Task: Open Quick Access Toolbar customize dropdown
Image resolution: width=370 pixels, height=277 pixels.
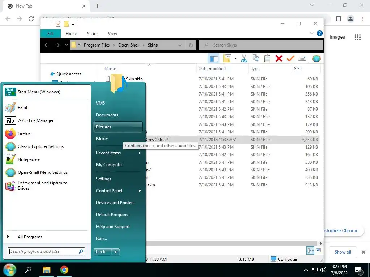Action: coord(73,24)
